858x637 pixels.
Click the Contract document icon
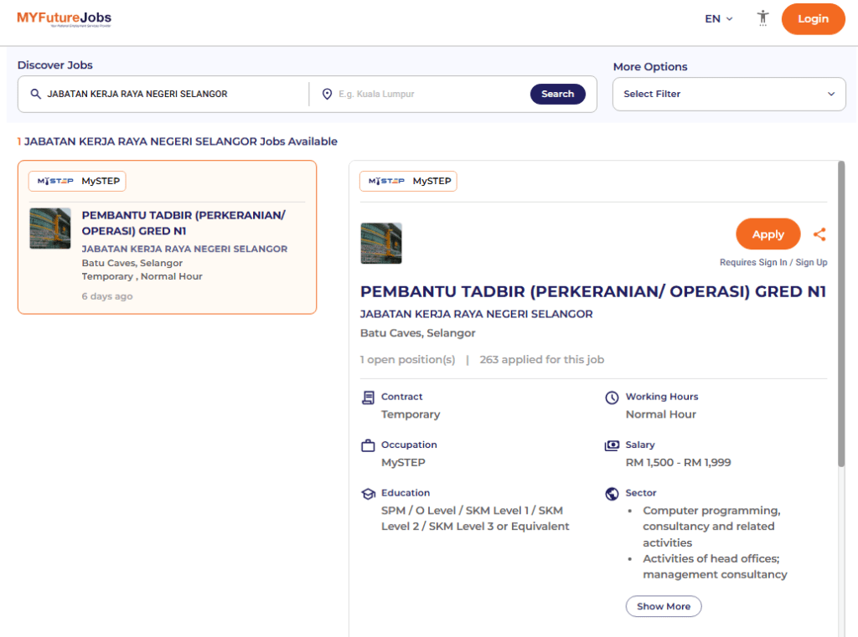369,398
